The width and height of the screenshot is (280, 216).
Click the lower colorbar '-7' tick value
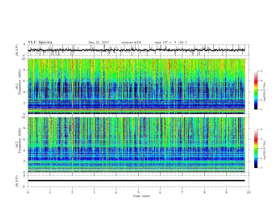coord(261,168)
